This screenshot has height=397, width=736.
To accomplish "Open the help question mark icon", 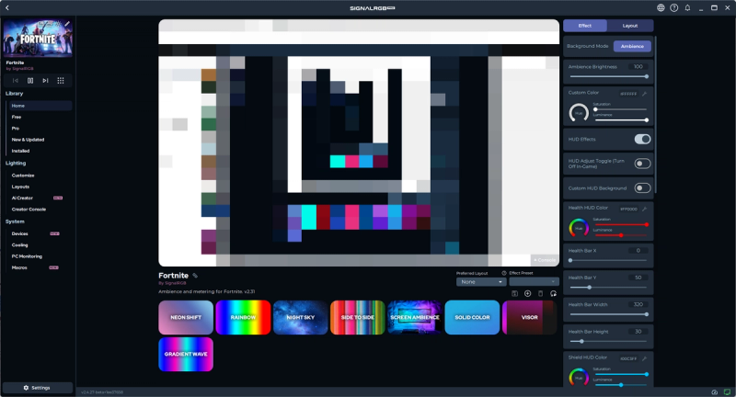I will (673, 7).
